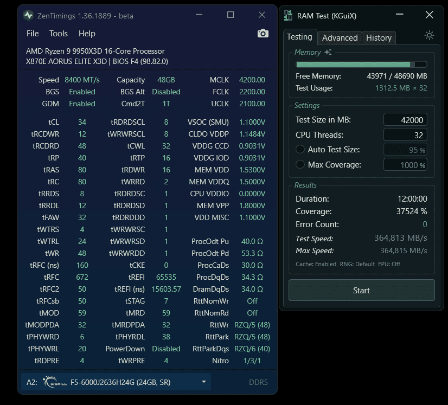This screenshot has width=448, height=405.
Task: Toggle the RAM Test light/dark theme sun icon
Action: (429, 35)
